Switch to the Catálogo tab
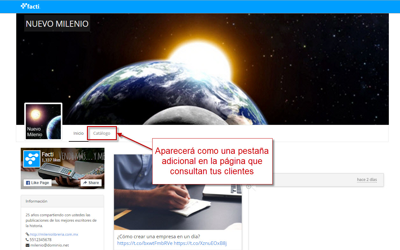 pyautogui.click(x=102, y=133)
